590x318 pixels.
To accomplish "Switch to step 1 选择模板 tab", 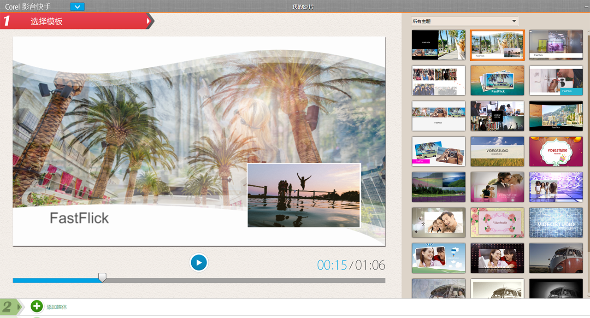I will coord(77,21).
